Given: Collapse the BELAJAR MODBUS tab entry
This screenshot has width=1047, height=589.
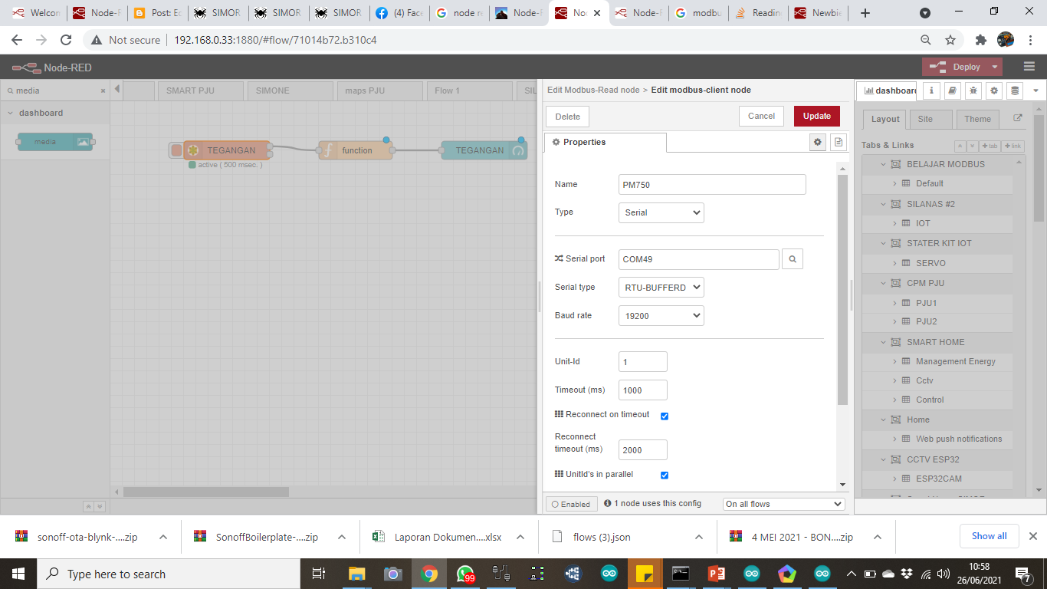Looking at the screenshot, I should tap(883, 164).
